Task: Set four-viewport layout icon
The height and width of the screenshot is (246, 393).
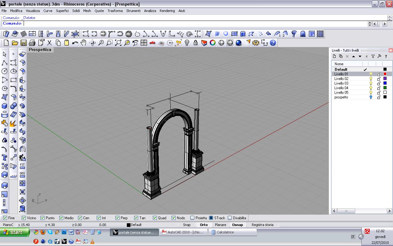Action: coord(144,43)
